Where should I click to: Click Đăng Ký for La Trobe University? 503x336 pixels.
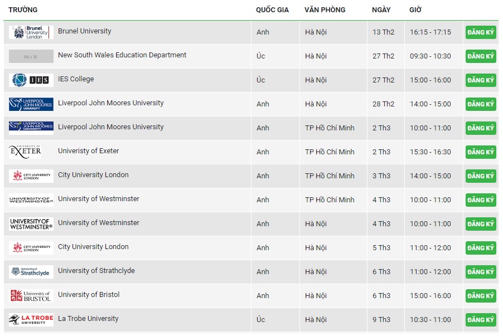tap(481, 320)
